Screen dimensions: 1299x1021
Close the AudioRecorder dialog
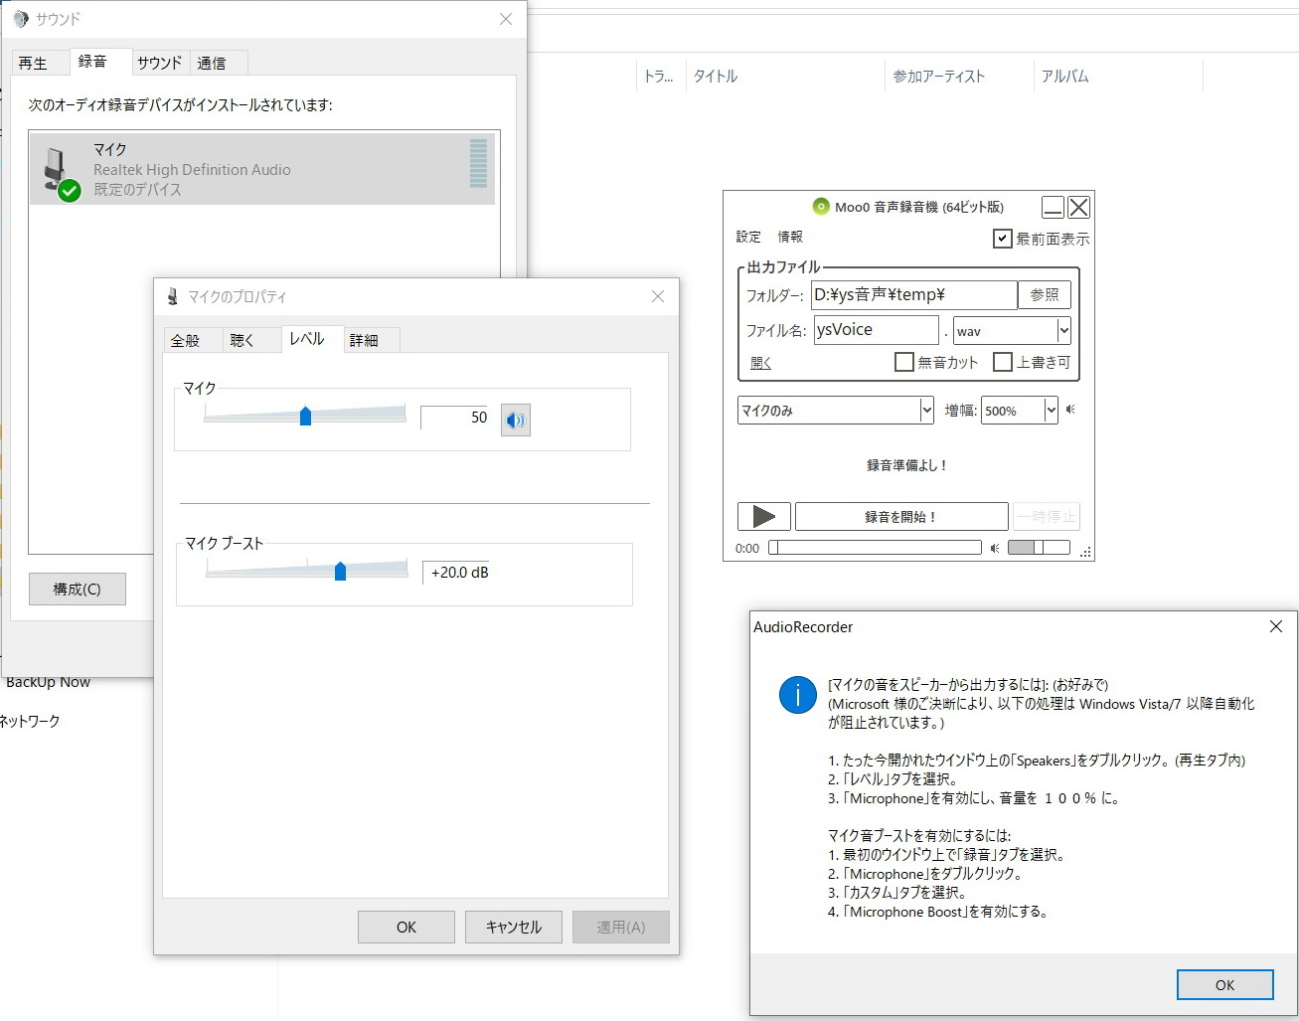(x=1276, y=626)
